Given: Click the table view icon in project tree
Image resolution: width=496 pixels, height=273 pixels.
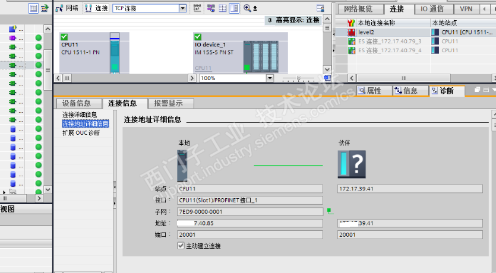Looking at the screenshot, I should [x=33, y=8].
